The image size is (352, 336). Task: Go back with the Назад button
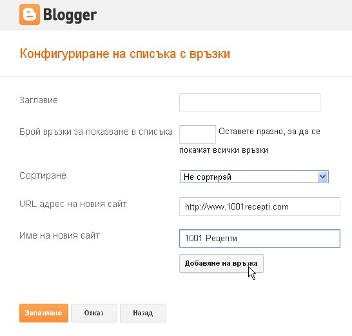(x=143, y=313)
